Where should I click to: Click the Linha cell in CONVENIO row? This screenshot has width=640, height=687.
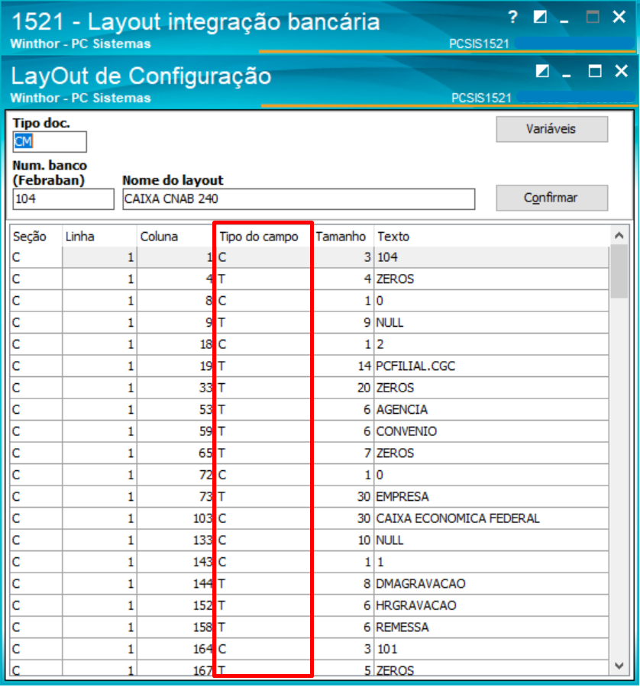[99, 431]
